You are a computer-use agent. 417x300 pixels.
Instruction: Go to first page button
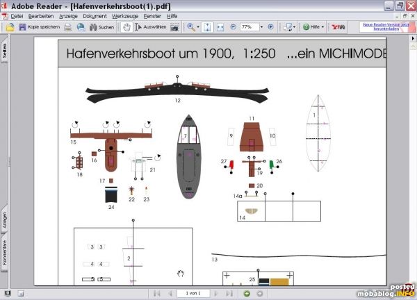tap(157, 293)
